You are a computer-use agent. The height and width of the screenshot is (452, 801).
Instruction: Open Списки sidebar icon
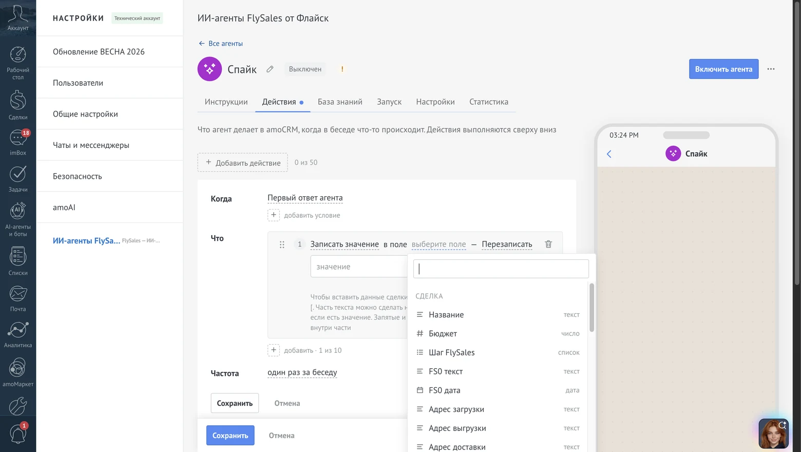pyautogui.click(x=18, y=261)
